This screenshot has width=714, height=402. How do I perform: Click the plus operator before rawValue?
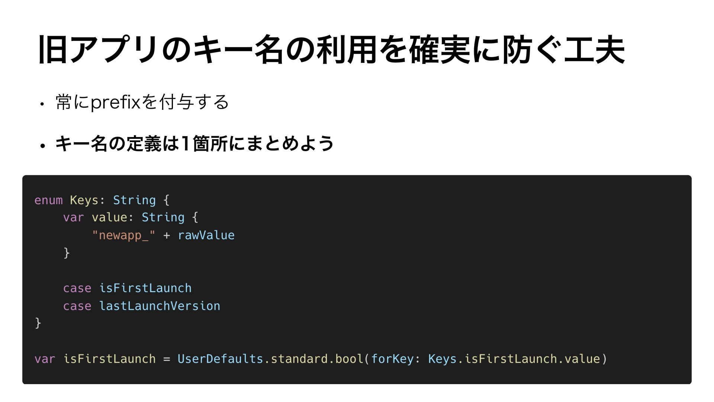166,235
